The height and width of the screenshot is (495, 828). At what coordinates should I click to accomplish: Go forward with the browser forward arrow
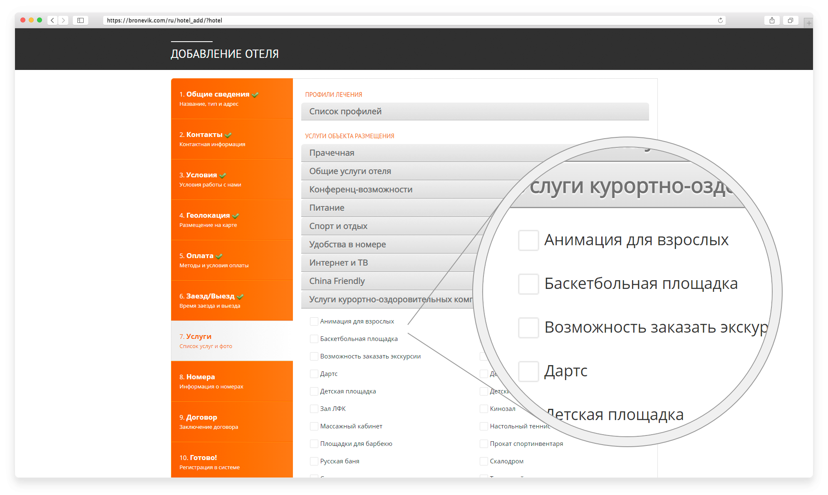(x=63, y=20)
